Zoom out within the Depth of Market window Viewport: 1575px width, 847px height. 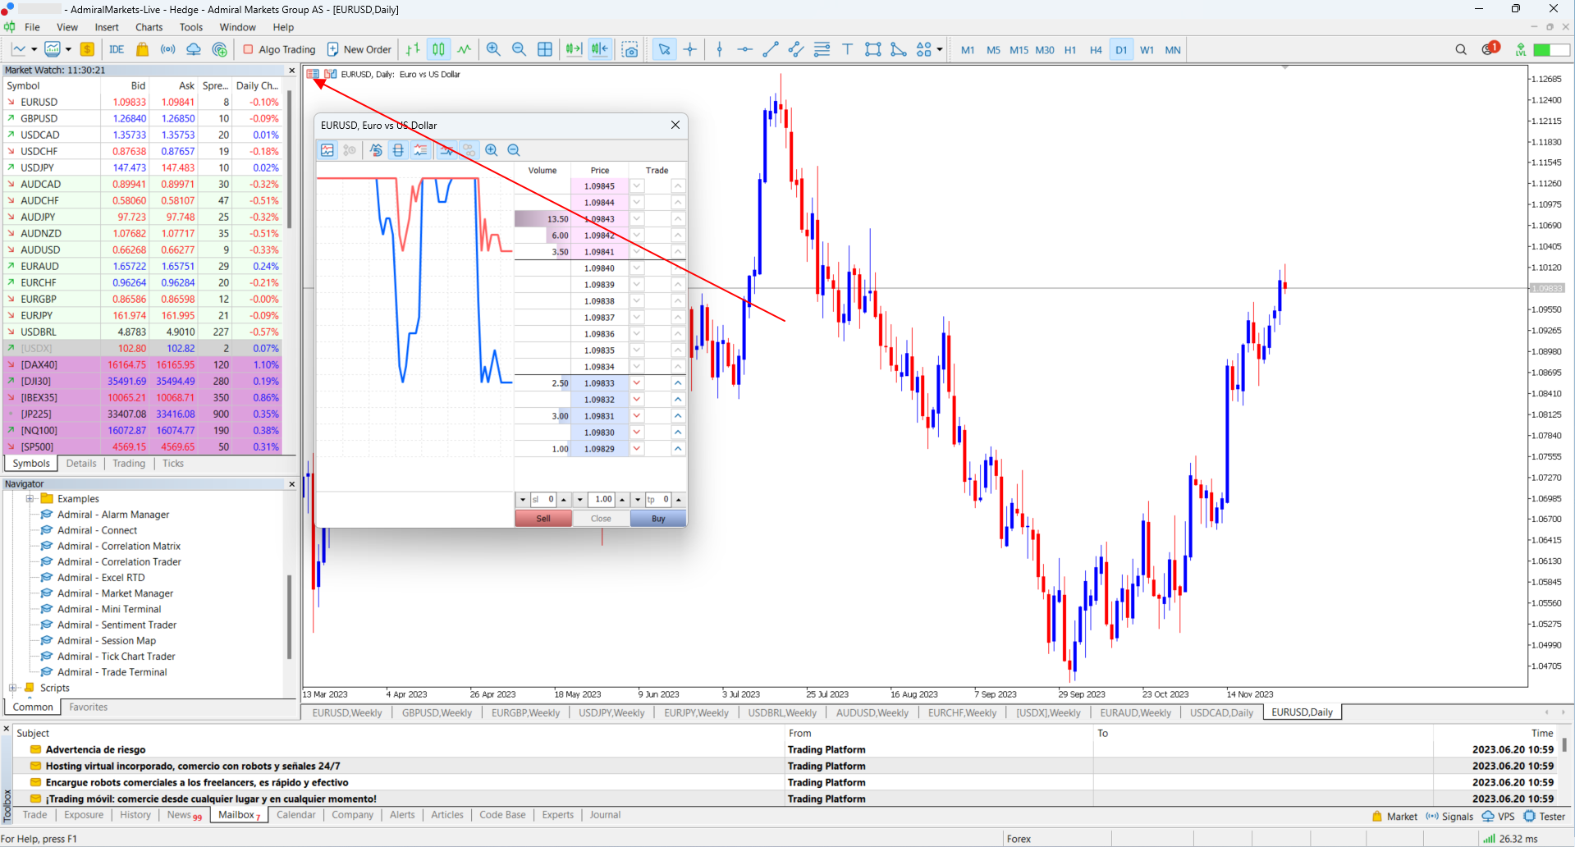tap(514, 150)
